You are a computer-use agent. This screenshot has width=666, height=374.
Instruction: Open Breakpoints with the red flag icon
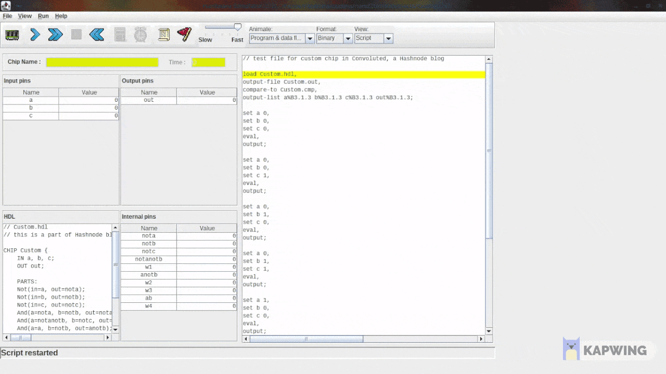pos(184,35)
